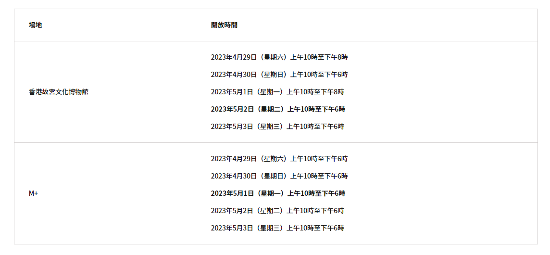Viewport: 550px width, 255px height.
Task: Click bold 上午10時至下午6時 hours on M+ 星期一 row
Action: 316,193
